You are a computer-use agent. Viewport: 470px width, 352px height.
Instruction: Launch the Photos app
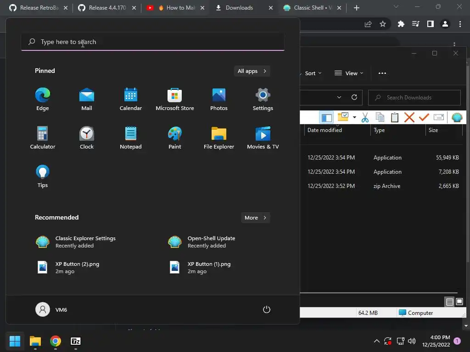click(219, 99)
